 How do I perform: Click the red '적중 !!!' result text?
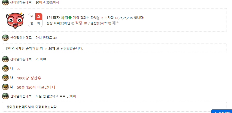(x=81, y=23)
